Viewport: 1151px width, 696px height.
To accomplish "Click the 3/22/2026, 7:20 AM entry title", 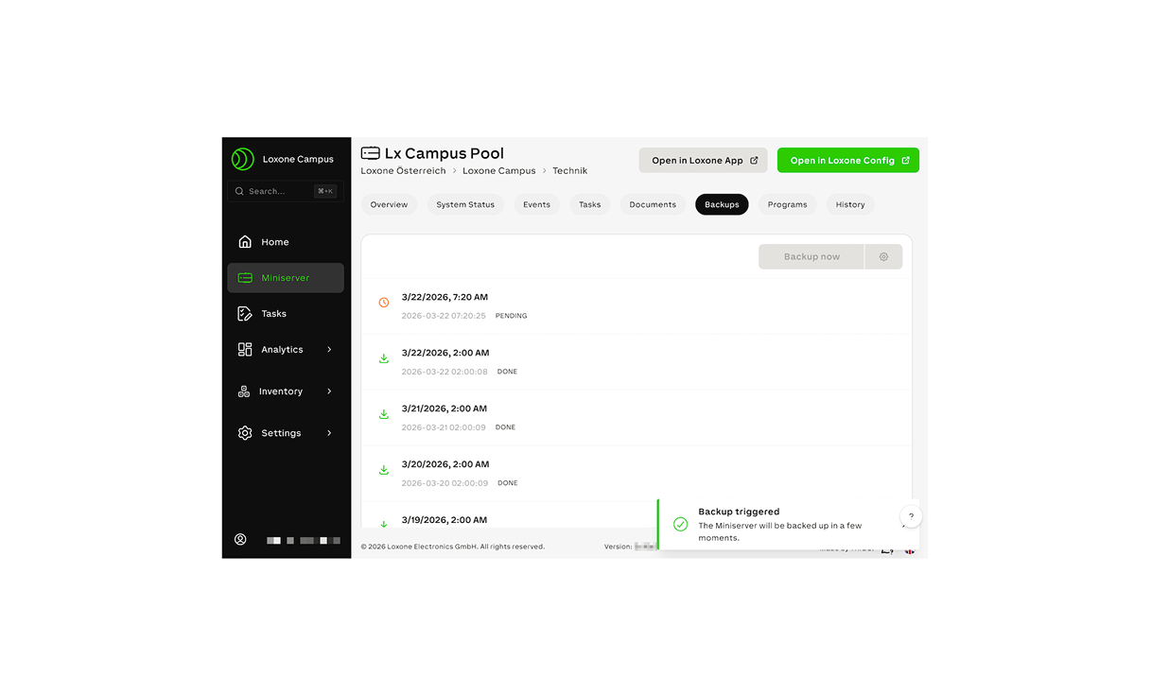I will [445, 297].
